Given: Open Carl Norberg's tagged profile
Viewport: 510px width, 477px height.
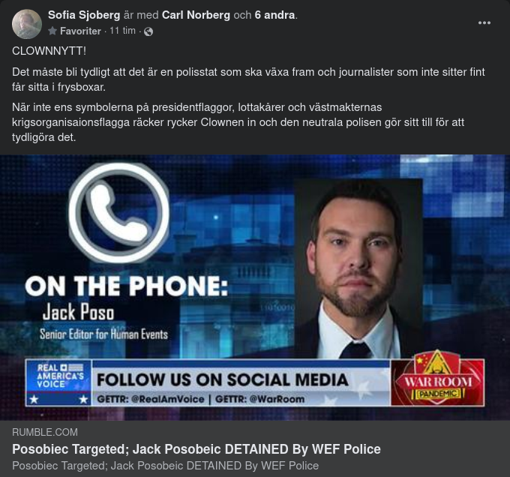Looking at the screenshot, I should click(196, 15).
